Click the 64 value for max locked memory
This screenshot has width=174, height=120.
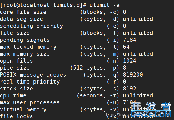126,47
